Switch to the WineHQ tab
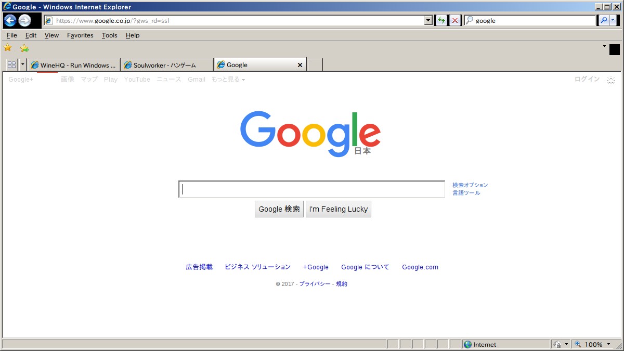Image resolution: width=624 pixels, height=351 pixels. coord(74,65)
